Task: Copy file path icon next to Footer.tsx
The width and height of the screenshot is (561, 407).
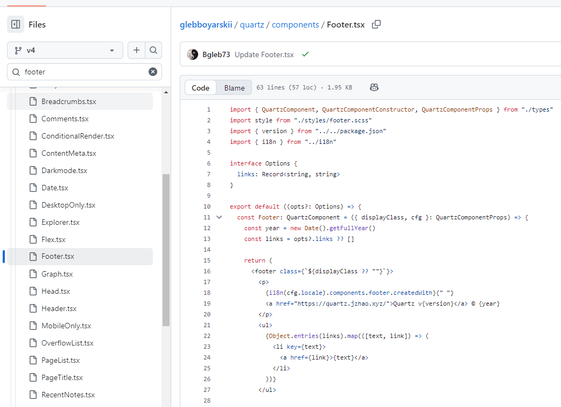Action: coord(377,24)
